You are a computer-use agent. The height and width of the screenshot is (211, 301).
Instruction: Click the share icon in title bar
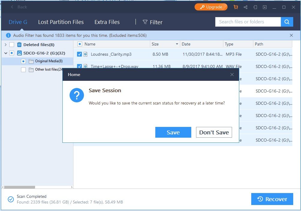(246, 7)
